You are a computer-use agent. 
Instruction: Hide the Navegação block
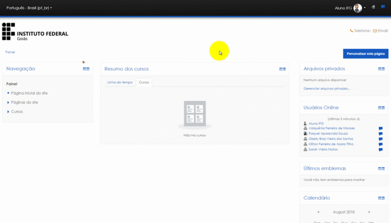coord(84,69)
